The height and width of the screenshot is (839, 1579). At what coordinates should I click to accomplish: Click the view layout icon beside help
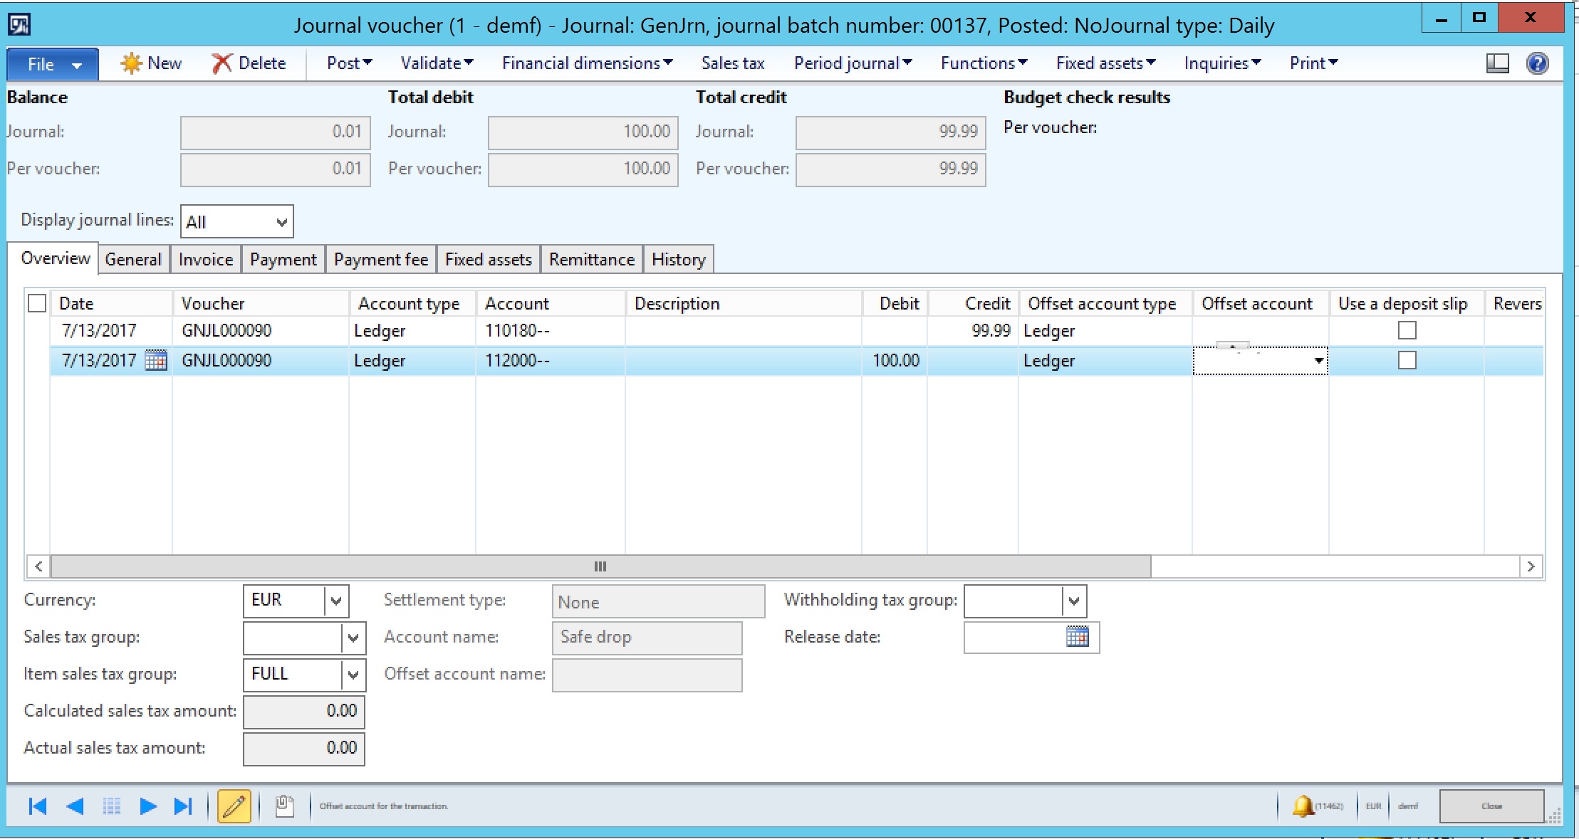pos(1497,63)
